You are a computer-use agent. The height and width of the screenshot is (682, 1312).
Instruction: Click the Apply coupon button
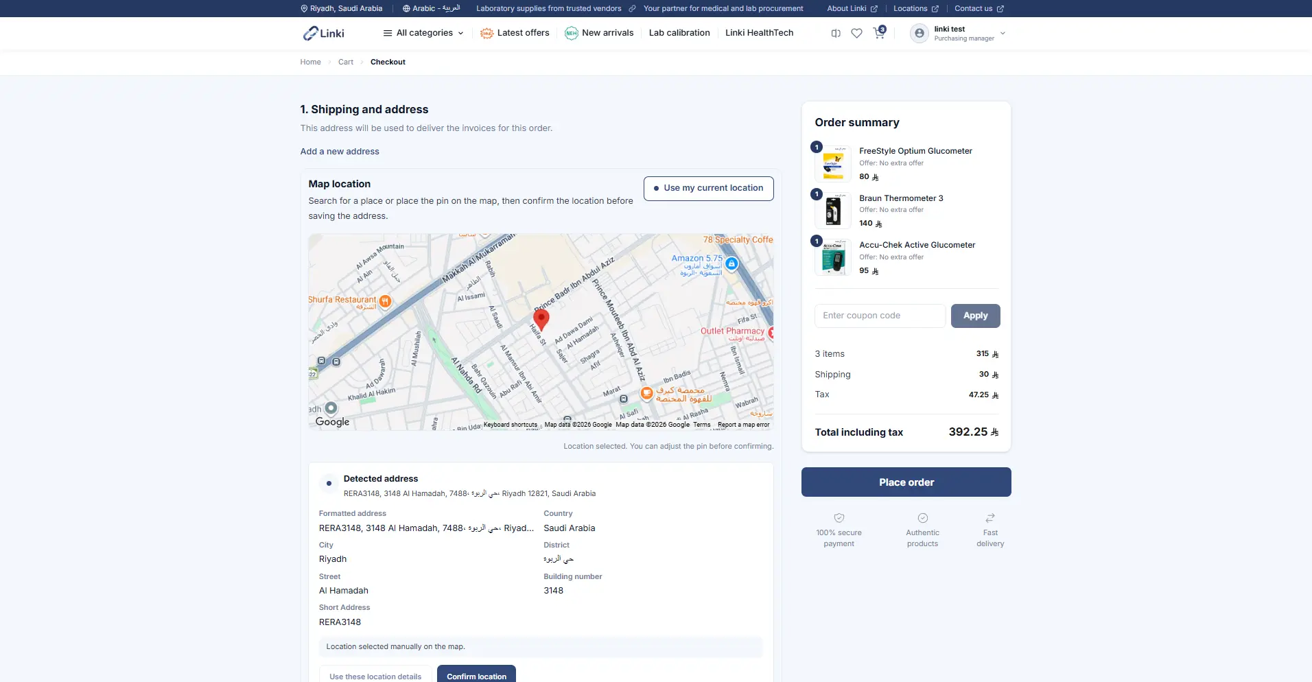point(975,316)
